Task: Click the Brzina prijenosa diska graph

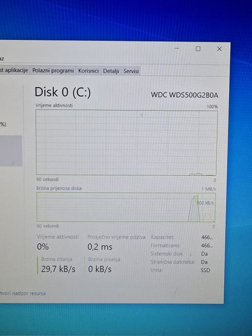Action: [126, 207]
